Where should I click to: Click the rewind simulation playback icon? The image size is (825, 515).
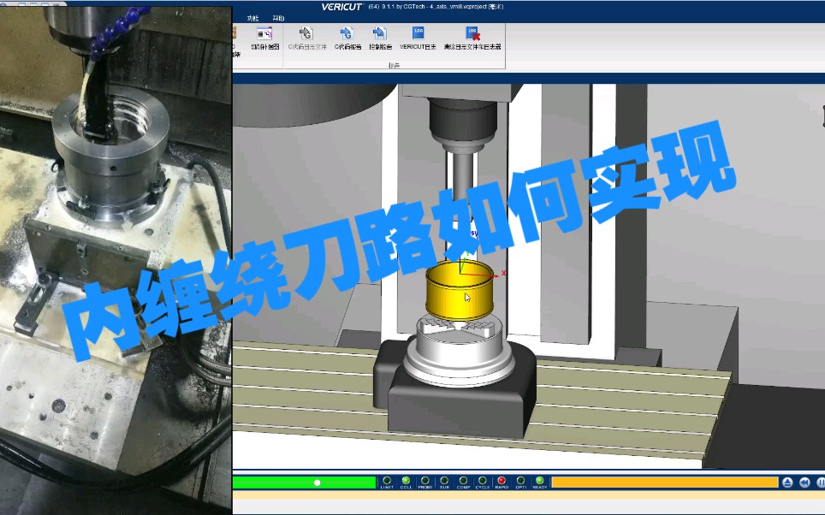[805, 483]
